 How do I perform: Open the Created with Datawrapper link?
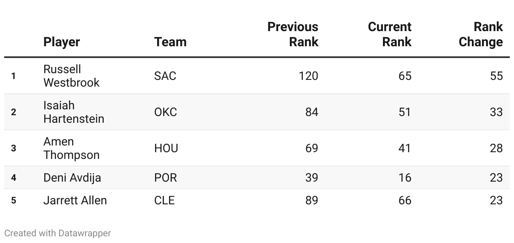point(58,233)
